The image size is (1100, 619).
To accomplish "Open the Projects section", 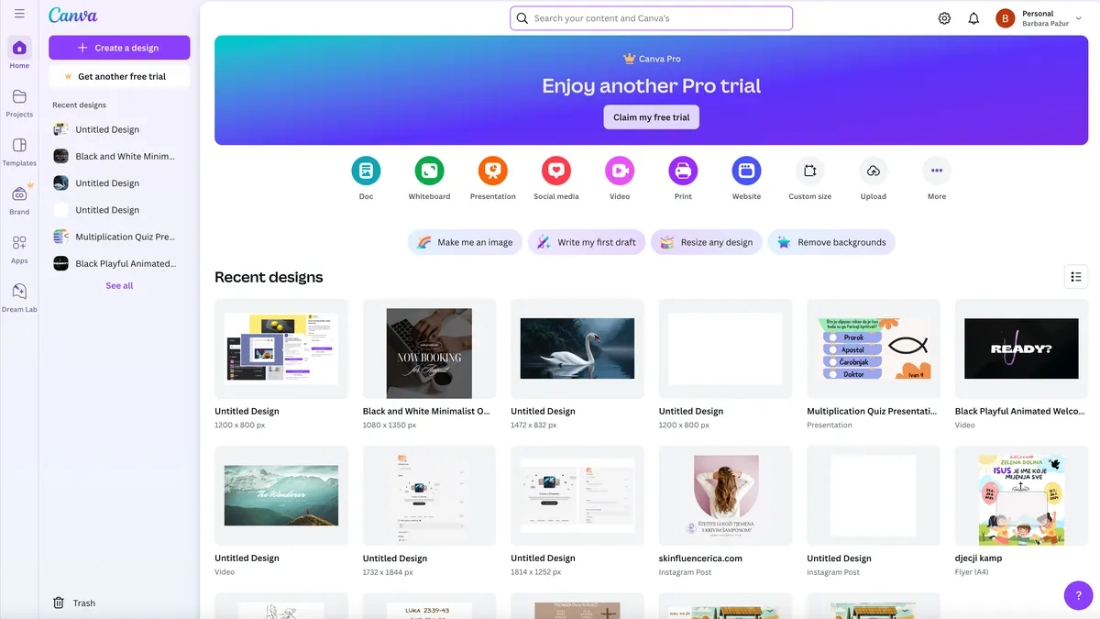I will [19, 101].
